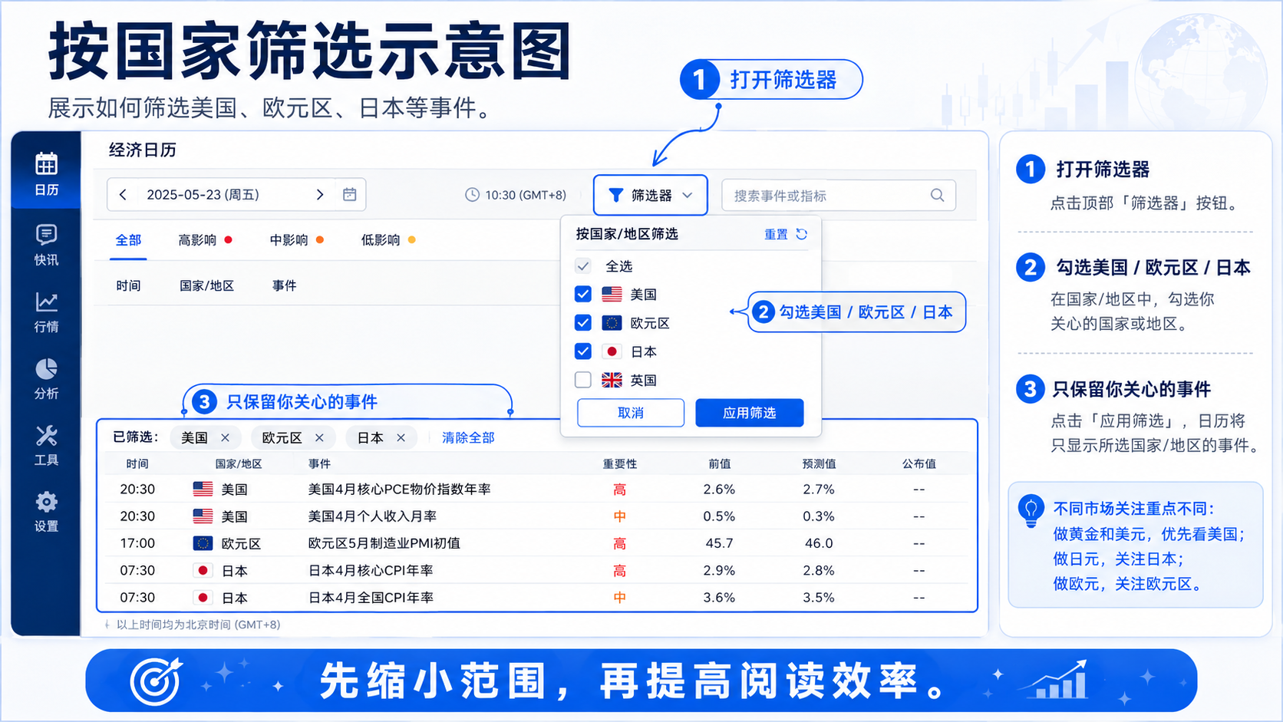Click the 10:30 (GMT+8) time display
This screenshot has height=722, width=1283.
click(x=526, y=195)
